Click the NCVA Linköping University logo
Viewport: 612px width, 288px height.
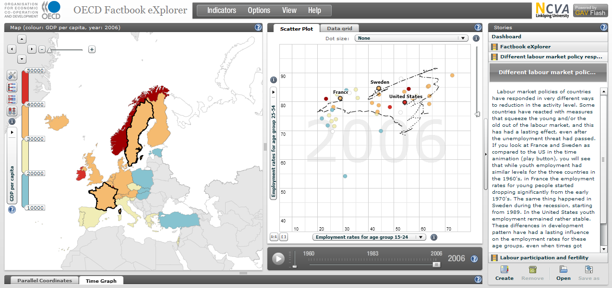552,10
